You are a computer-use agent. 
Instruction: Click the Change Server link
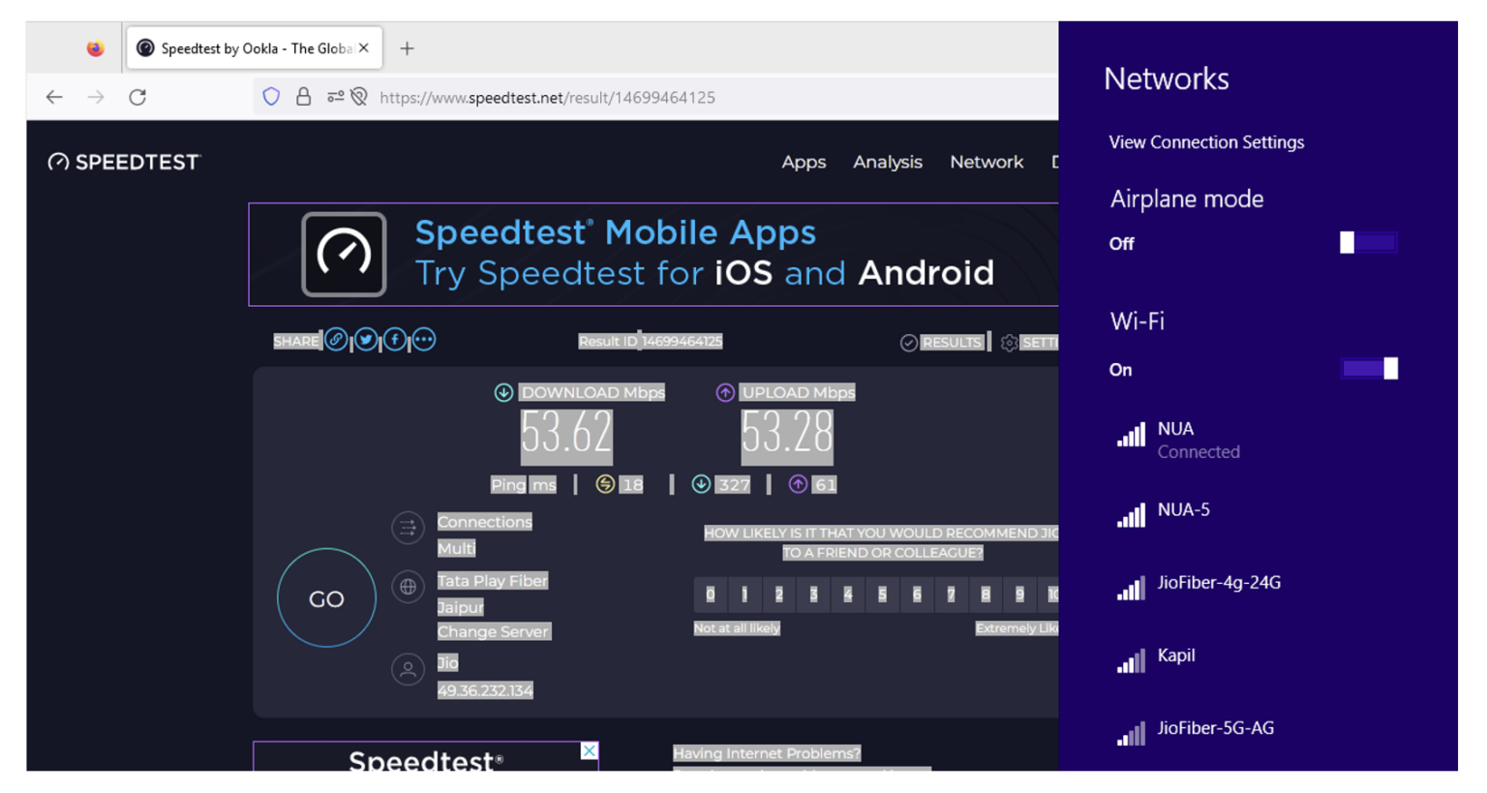(493, 631)
